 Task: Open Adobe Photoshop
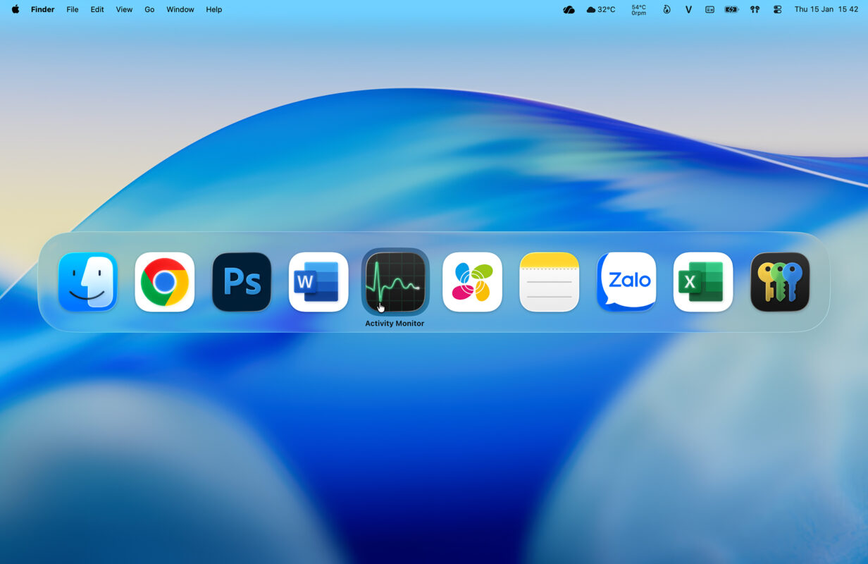pyautogui.click(x=241, y=281)
